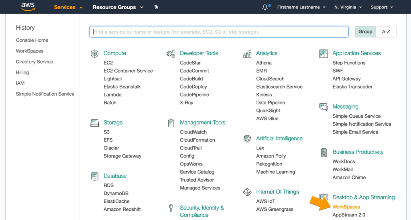
Task: Open the Athena service
Action: (x=264, y=63)
